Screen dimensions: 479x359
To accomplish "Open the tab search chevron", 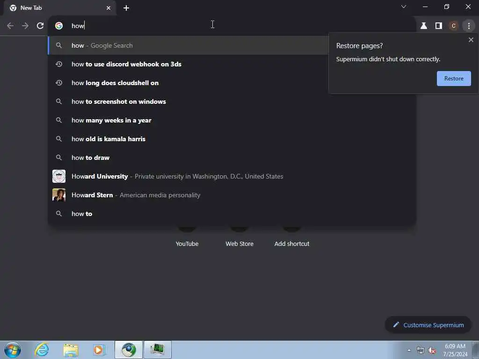I will point(404,7).
